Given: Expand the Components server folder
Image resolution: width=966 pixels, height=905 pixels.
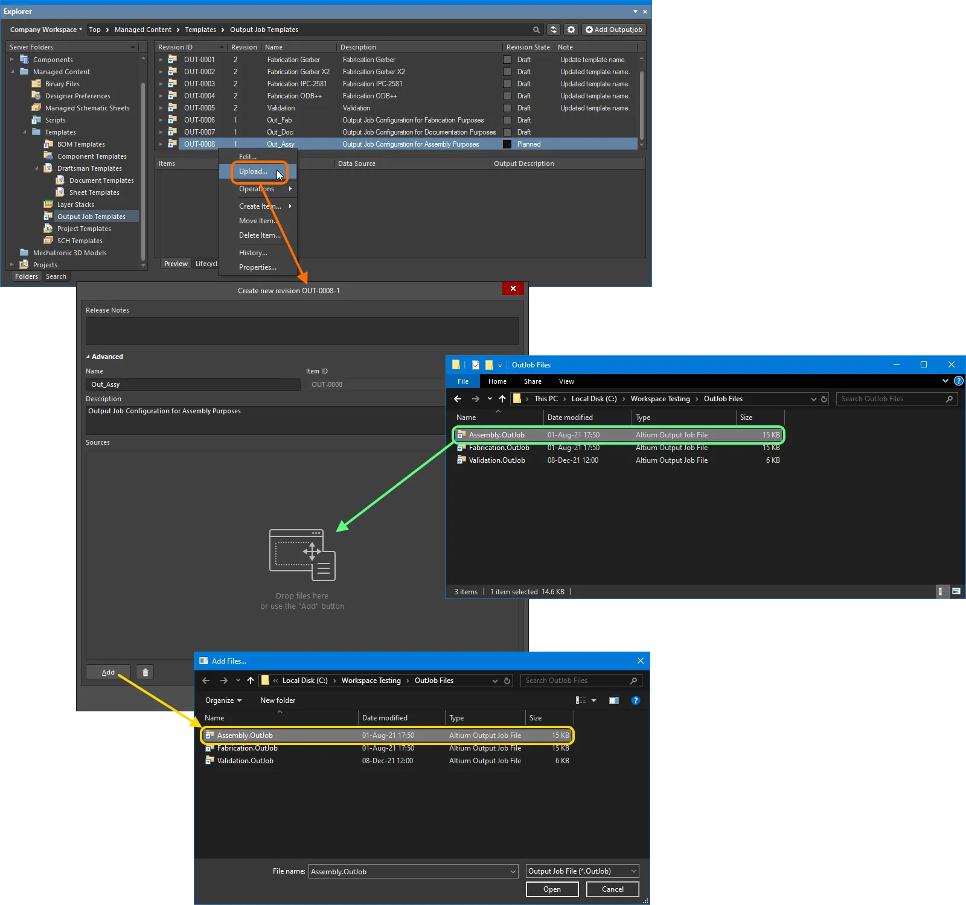Looking at the screenshot, I should (11, 60).
